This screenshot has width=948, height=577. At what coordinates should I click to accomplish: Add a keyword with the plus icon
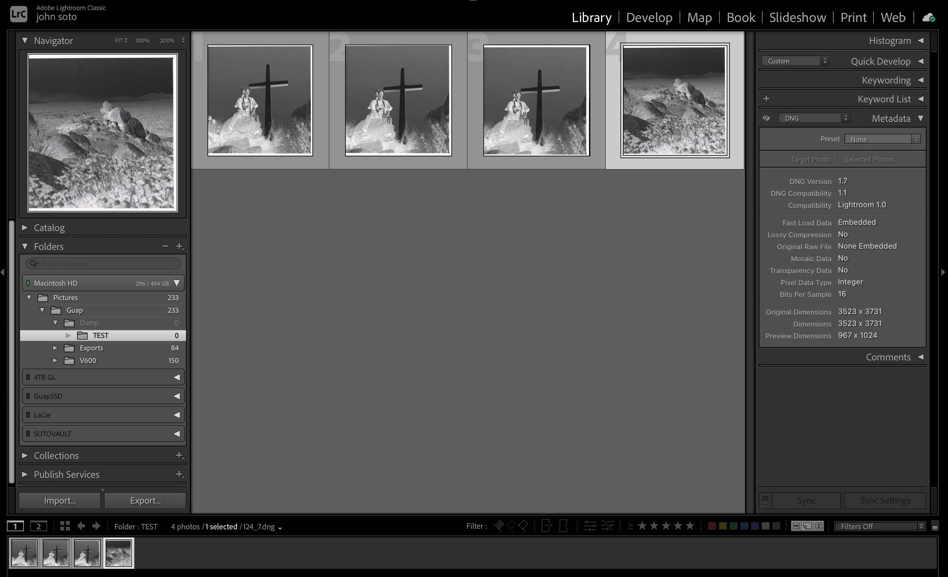pyautogui.click(x=766, y=99)
